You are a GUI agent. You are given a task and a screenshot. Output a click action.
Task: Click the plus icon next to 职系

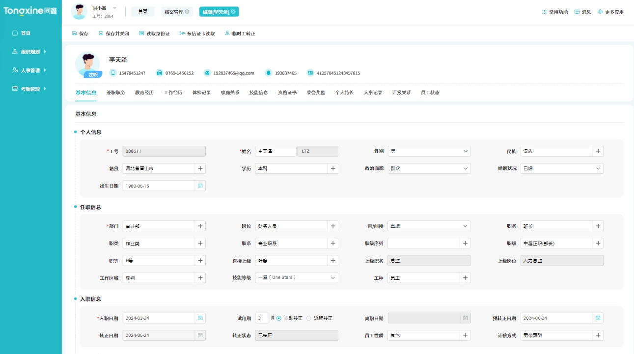333,243
